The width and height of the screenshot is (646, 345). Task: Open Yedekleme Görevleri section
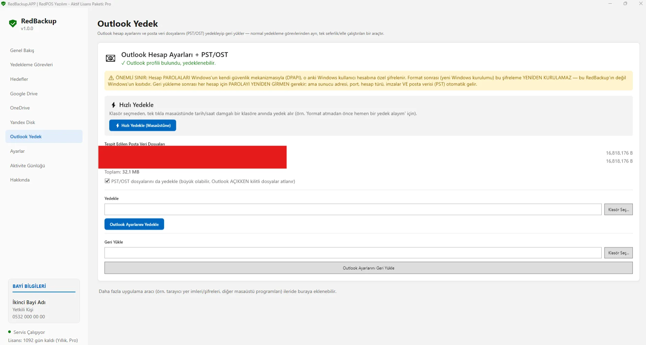(x=44, y=65)
